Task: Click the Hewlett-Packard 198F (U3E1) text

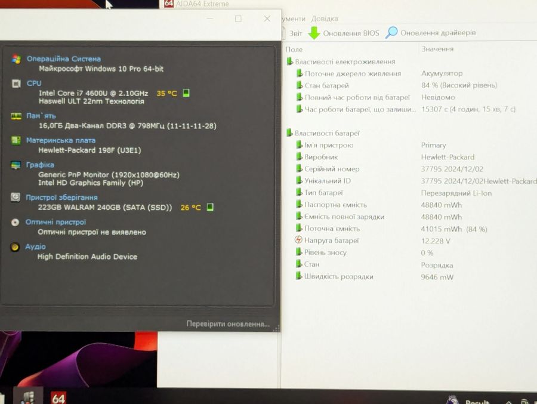Action: [89, 150]
